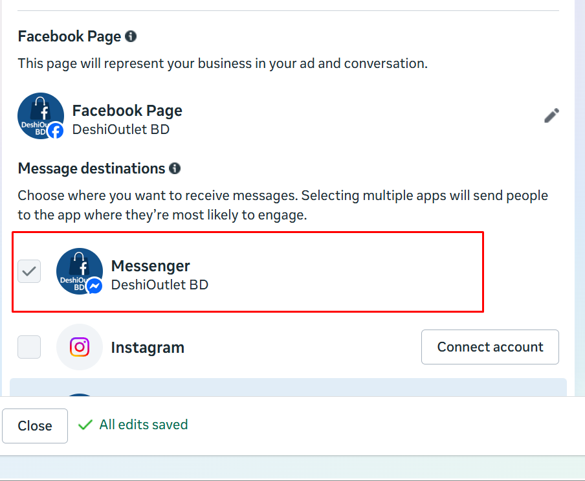Click the info icon beside Facebook Page heading

(131, 36)
